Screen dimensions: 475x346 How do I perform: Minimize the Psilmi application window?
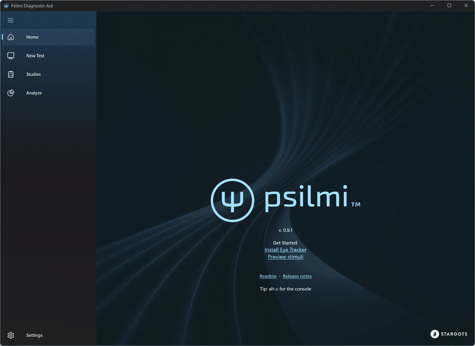click(432, 6)
